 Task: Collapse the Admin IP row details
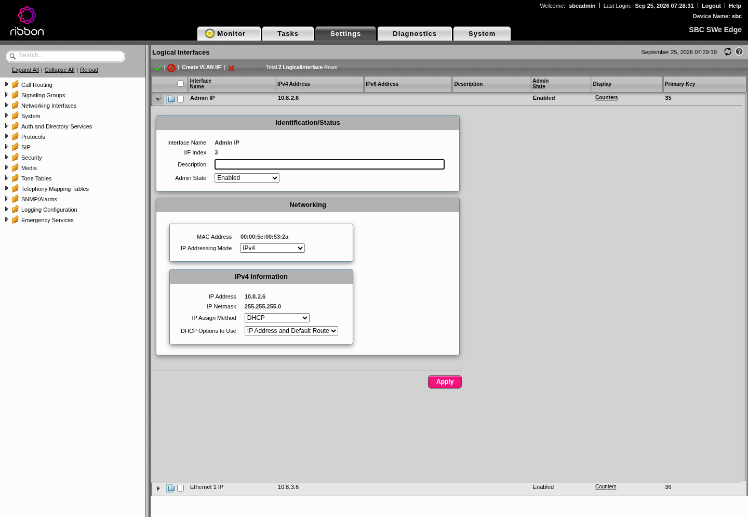(x=158, y=99)
